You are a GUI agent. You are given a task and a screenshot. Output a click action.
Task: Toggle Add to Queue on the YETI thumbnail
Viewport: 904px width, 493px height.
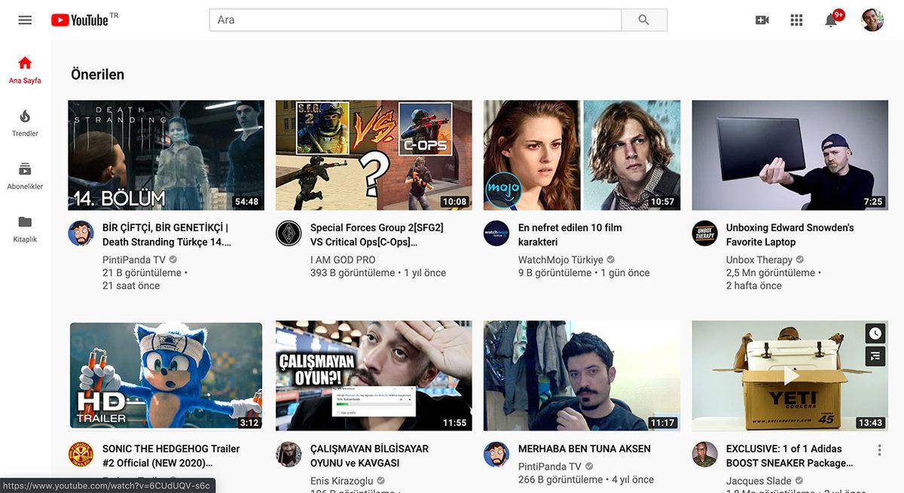(x=874, y=356)
